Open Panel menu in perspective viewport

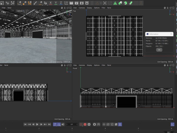point(10,8)
